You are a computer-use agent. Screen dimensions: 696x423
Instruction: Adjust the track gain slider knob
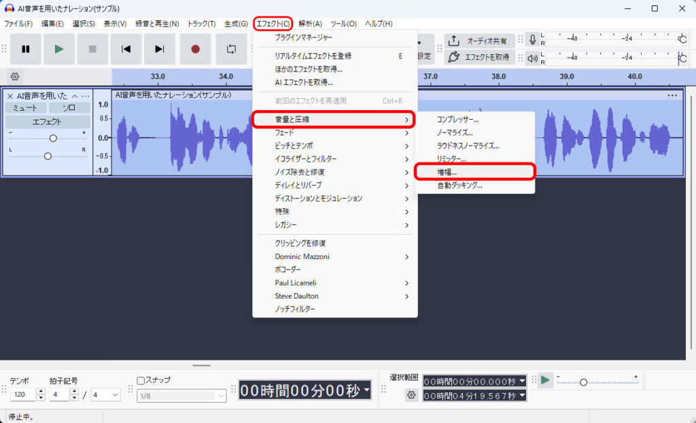tap(53, 138)
